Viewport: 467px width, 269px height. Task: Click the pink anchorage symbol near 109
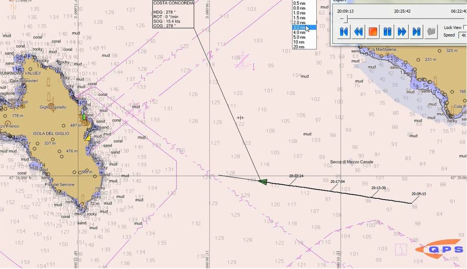coord(243,61)
